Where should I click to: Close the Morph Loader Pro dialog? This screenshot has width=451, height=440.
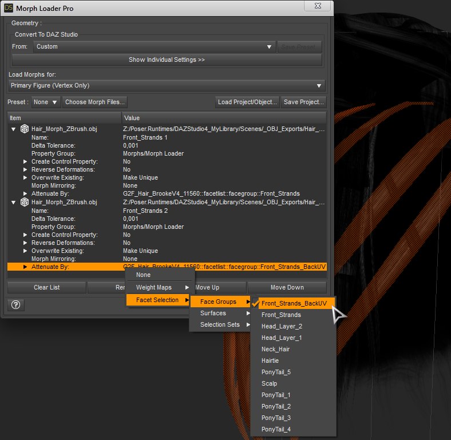point(318,6)
